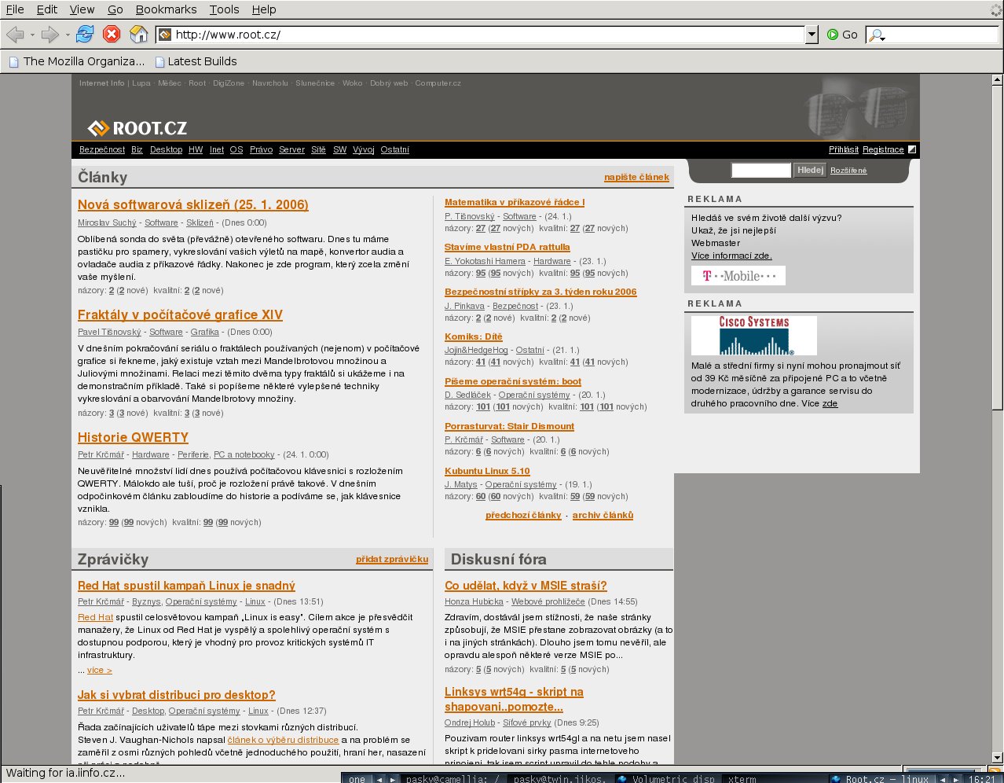The height and width of the screenshot is (783, 1004).
Task: Open forum thread Co udělat, když v MSIE straší?
Action: (x=526, y=586)
